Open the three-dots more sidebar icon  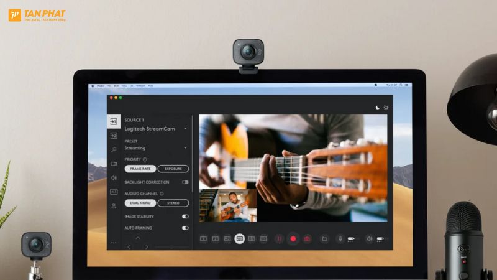click(x=114, y=243)
